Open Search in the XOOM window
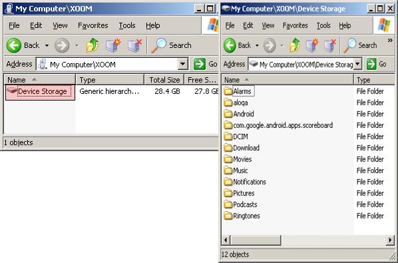Image resolution: width=398 pixels, height=263 pixels. tap(171, 45)
